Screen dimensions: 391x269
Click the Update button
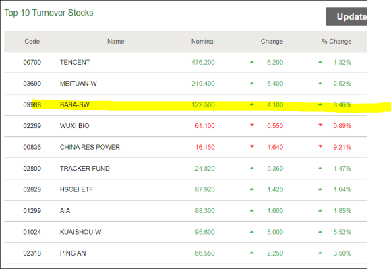pyautogui.click(x=347, y=16)
